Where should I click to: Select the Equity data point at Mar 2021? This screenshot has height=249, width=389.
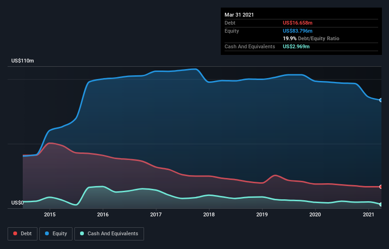(381, 100)
